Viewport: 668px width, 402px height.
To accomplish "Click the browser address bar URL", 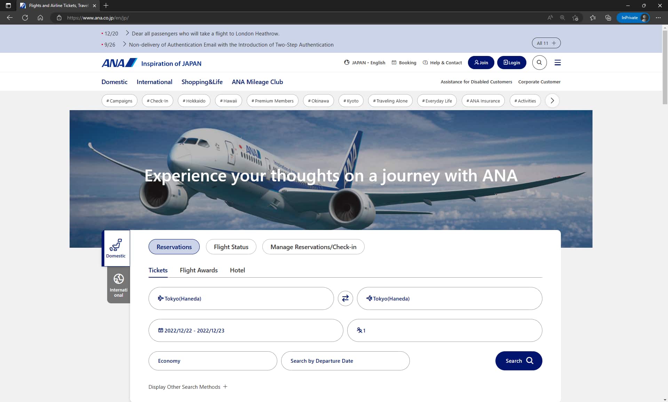I will [98, 18].
